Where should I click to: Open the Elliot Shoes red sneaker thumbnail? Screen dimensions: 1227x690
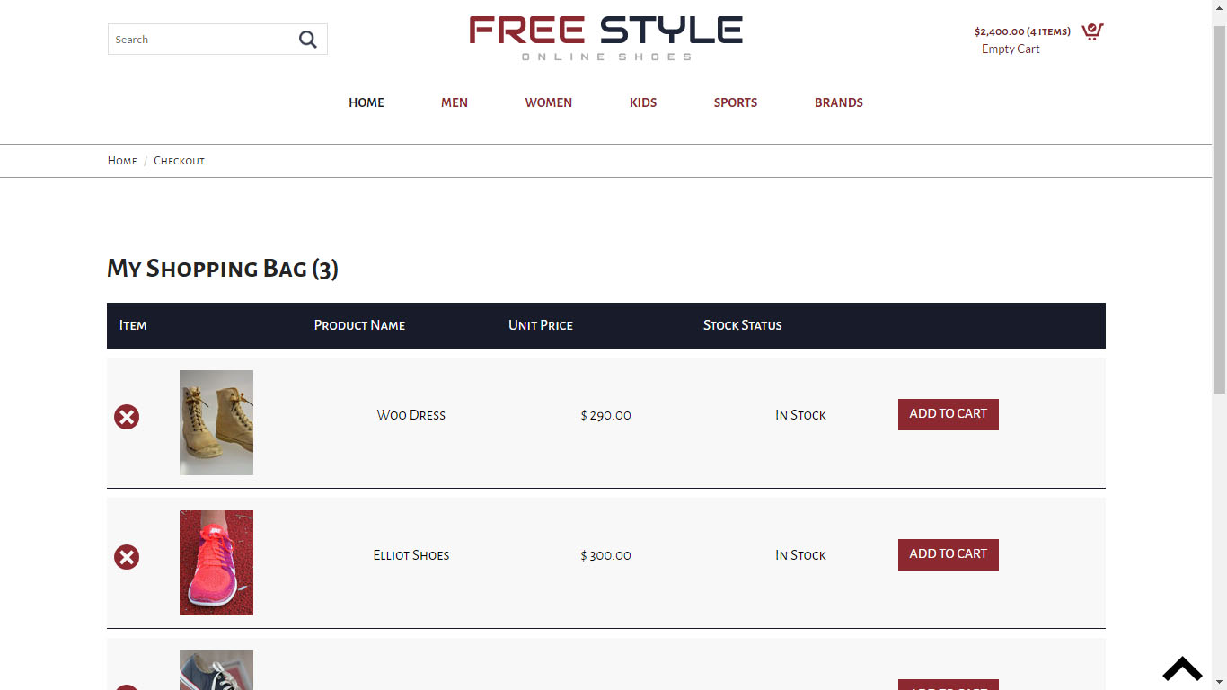[216, 562]
